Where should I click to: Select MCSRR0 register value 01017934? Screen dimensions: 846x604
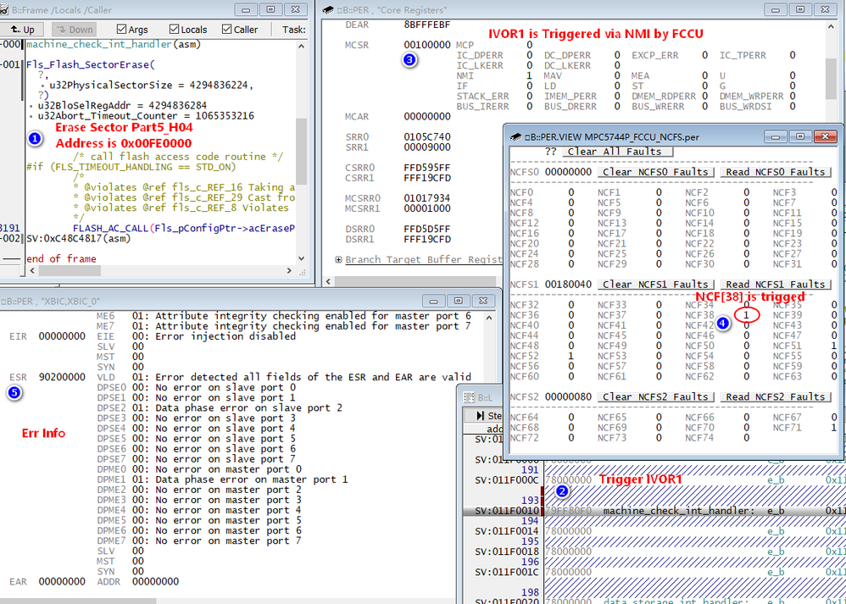coord(426,198)
